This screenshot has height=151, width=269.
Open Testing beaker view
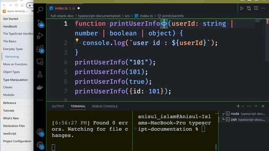pyautogui.click(x=40, y=75)
